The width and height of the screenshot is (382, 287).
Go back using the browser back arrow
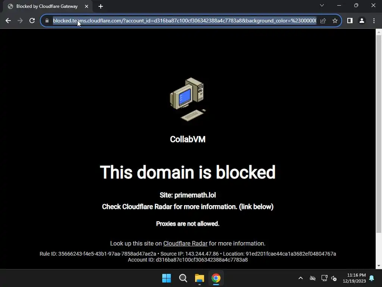[x=8, y=21]
